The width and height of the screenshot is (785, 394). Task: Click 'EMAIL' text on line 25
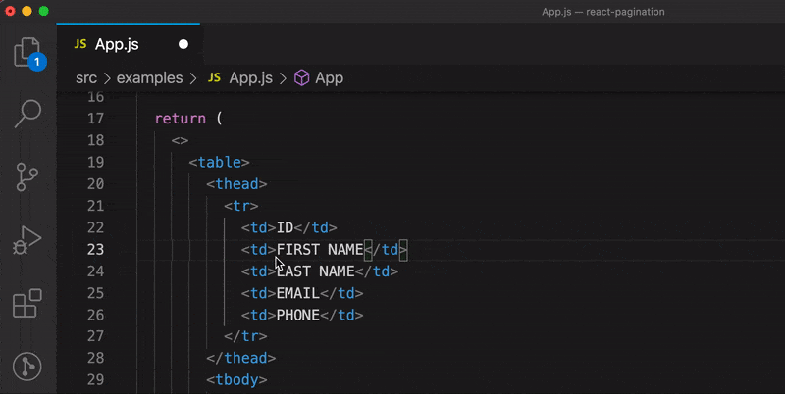[x=298, y=293]
